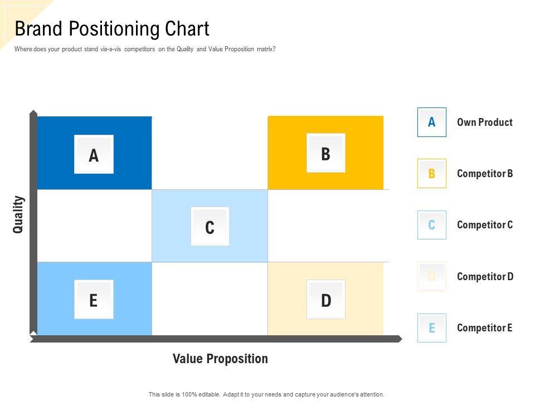Select the legend B icon box
This screenshot has height=401, width=535.
tap(432, 173)
